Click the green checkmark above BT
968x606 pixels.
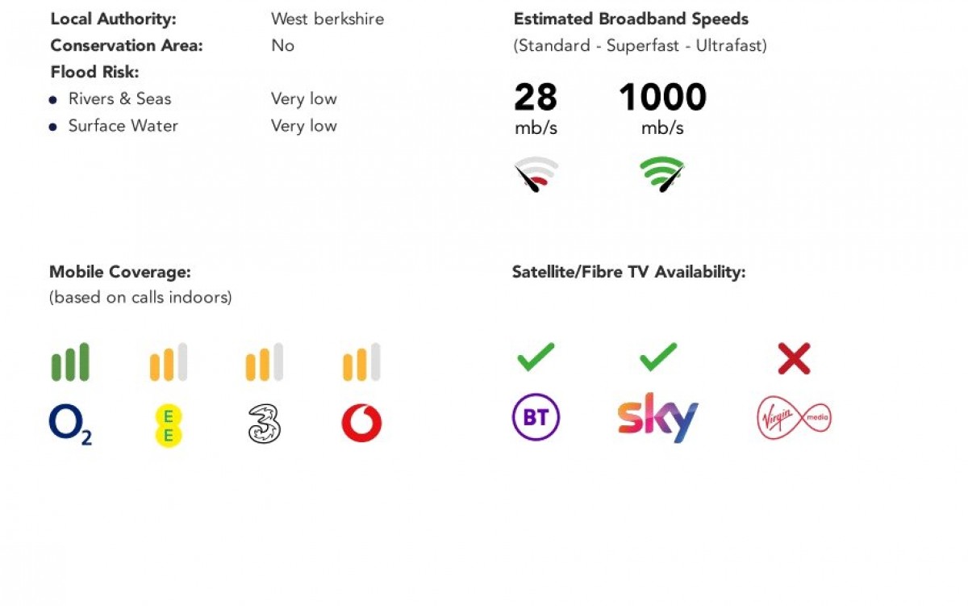536,357
